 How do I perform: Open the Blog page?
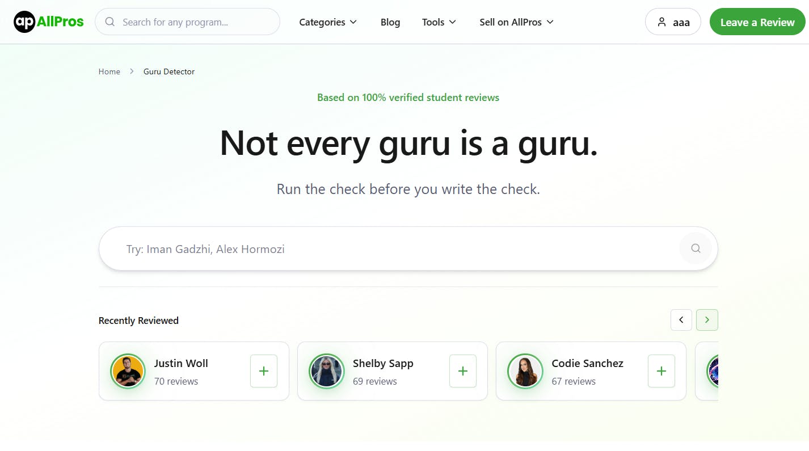tap(390, 22)
